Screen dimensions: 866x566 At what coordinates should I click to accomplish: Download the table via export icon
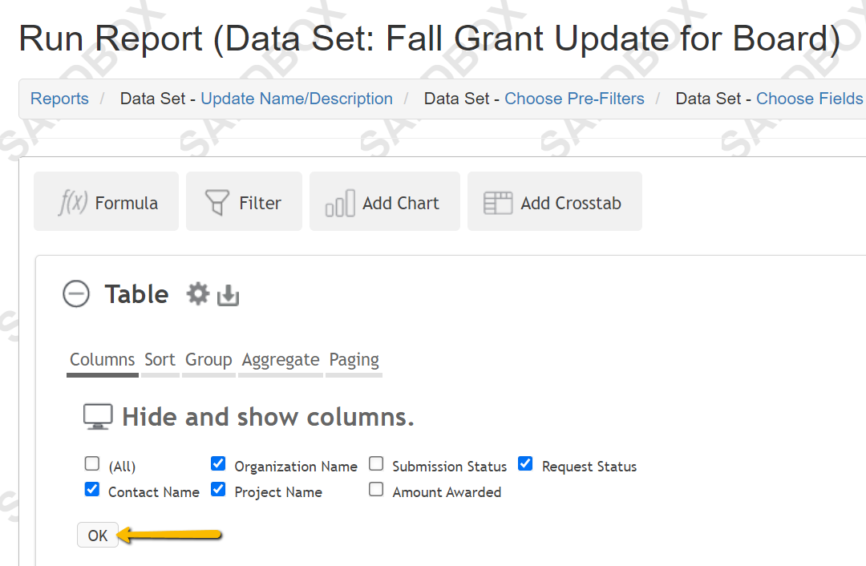point(228,295)
